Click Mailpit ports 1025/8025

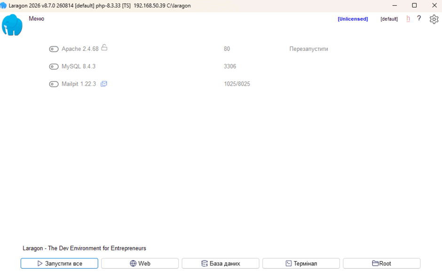tap(237, 84)
